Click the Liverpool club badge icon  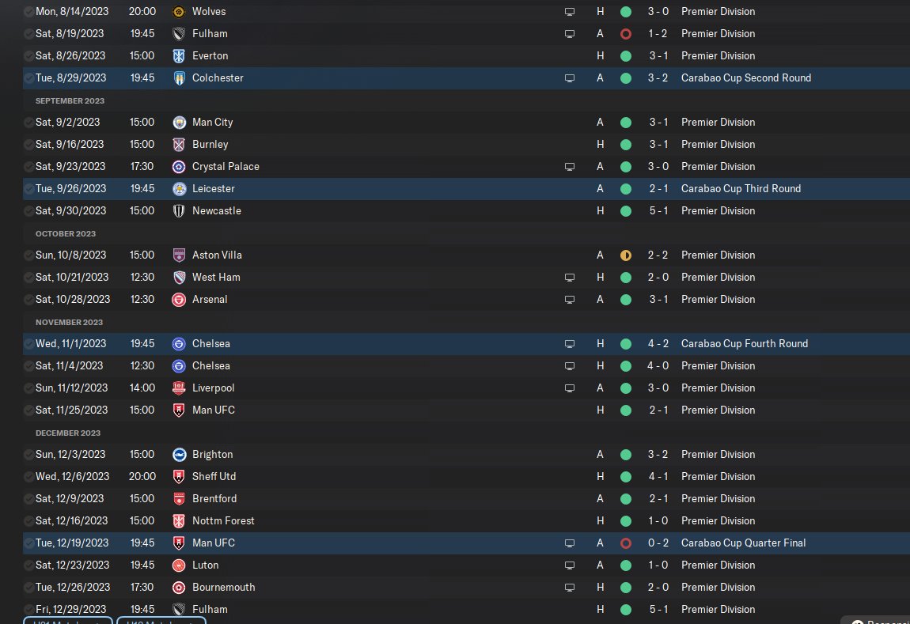pos(179,388)
